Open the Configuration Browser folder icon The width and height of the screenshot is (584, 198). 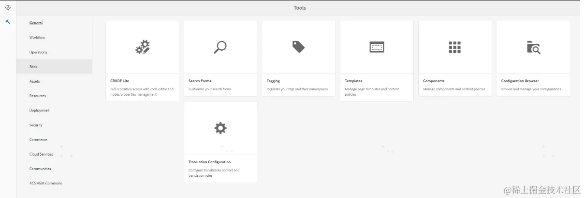[533, 47]
